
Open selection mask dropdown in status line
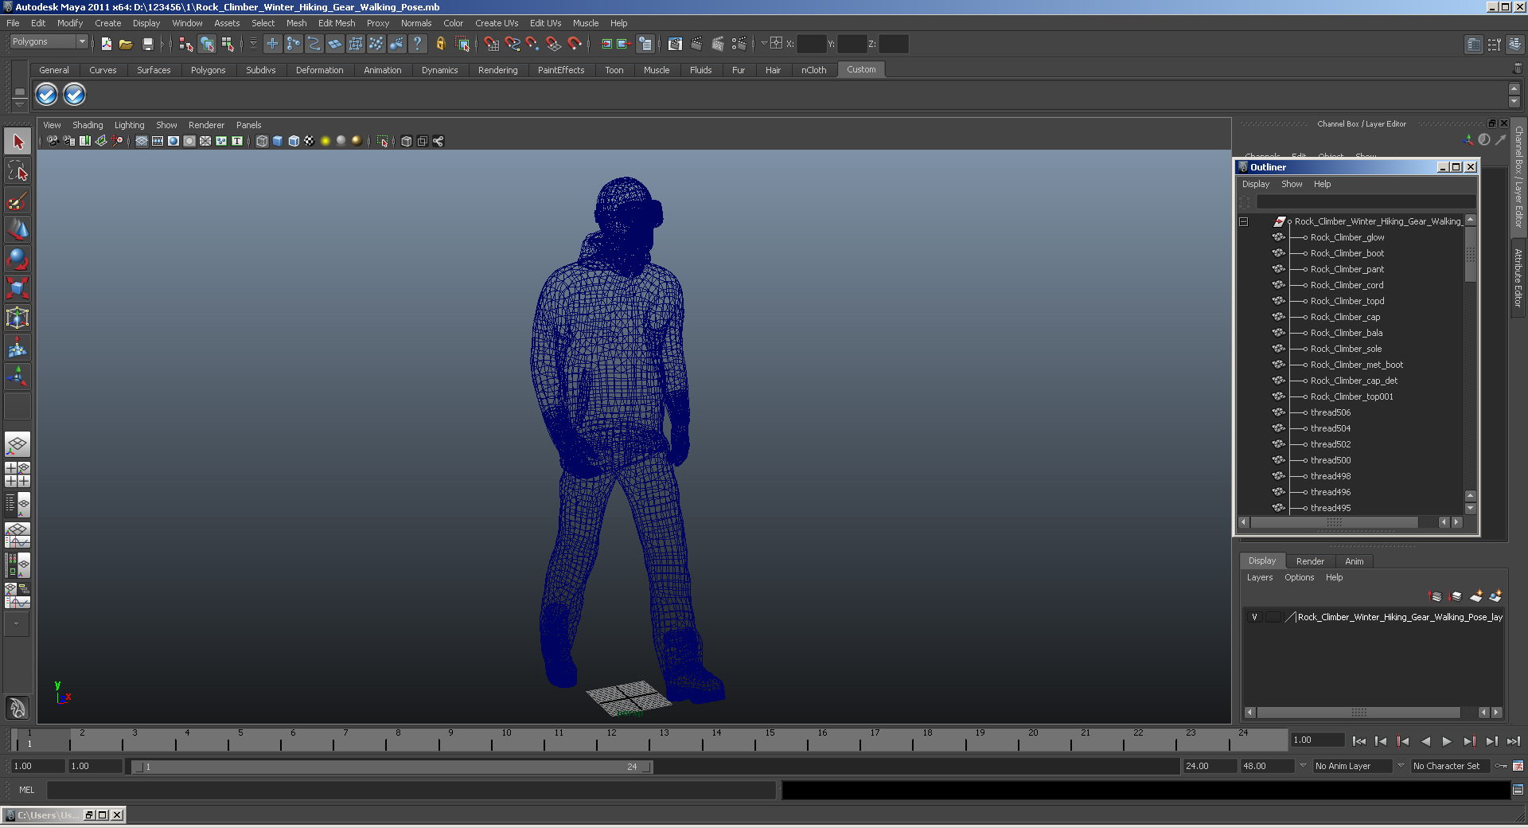(x=254, y=44)
